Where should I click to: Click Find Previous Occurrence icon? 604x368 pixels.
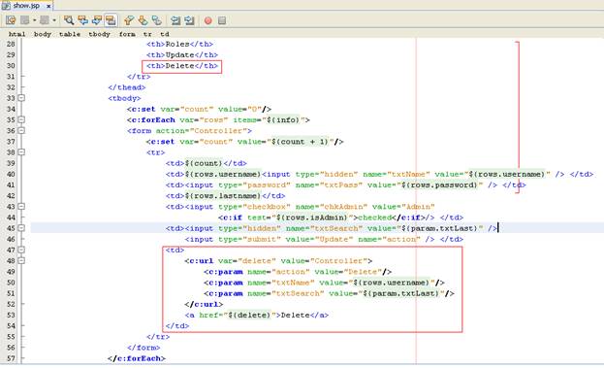82,20
